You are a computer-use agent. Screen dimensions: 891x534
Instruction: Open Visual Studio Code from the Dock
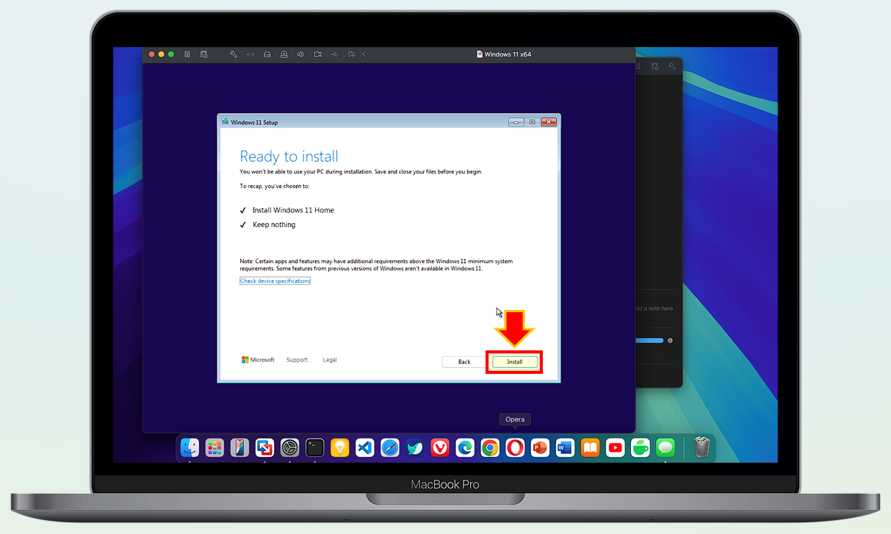coord(365,447)
